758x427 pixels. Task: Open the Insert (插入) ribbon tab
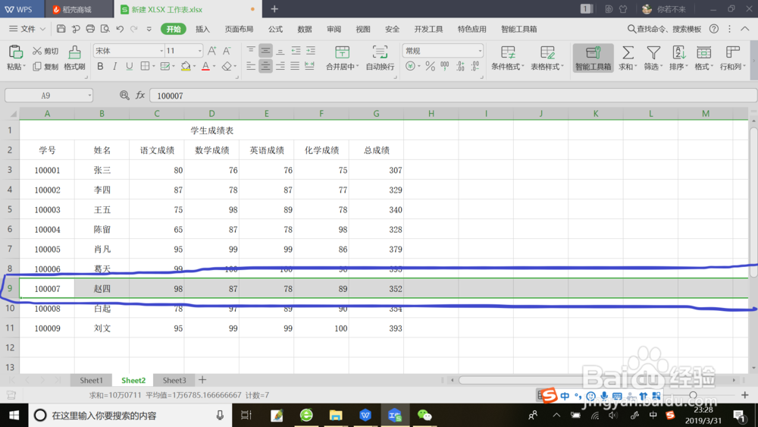(x=202, y=29)
